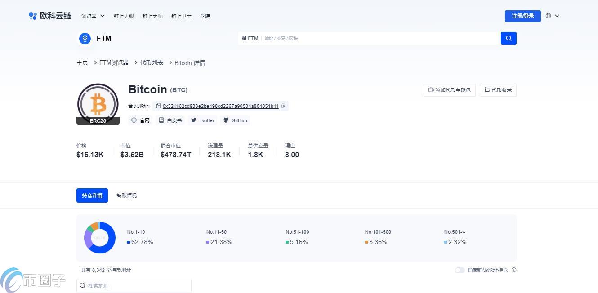
Task: Click the locked value $478.74T
Action: [x=176, y=155]
